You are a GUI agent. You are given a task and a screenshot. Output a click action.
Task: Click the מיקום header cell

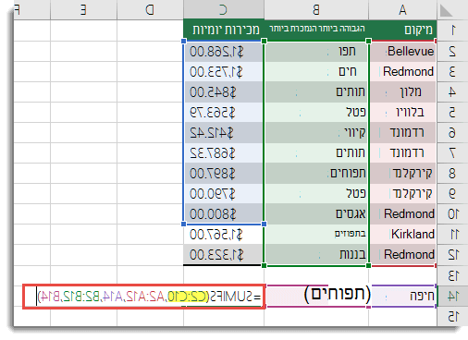[402, 30]
